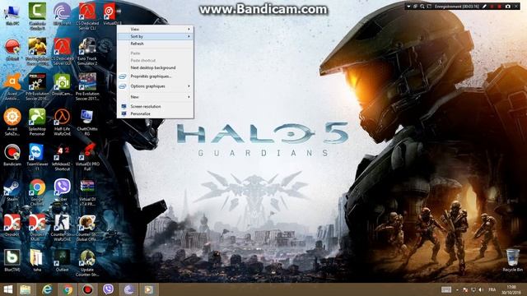Expand the Options graphiques submenu
This screenshot has width=527, height=296.
[x=156, y=86]
